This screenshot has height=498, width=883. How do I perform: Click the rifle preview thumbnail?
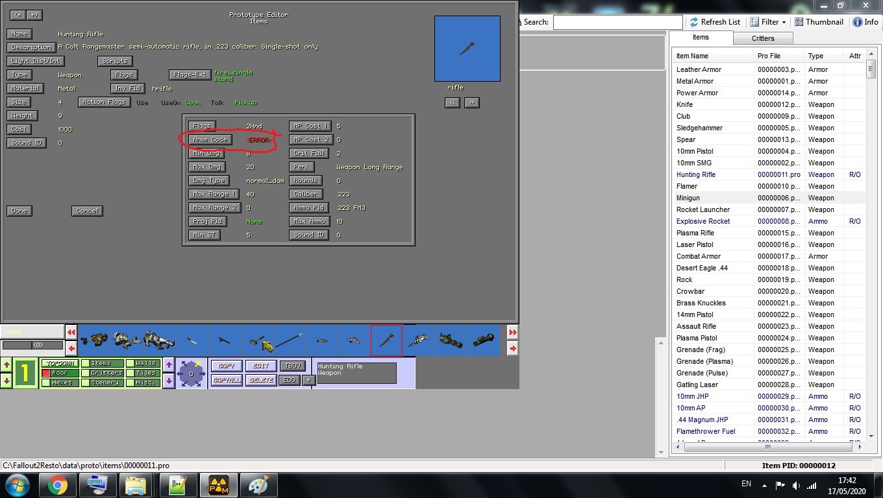(467, 49)
